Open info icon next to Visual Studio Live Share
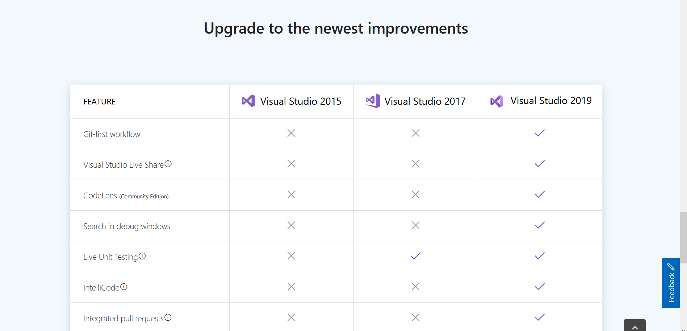Image resolution: width=687 pixels, height=331 pixels. (x=168, y=164)
